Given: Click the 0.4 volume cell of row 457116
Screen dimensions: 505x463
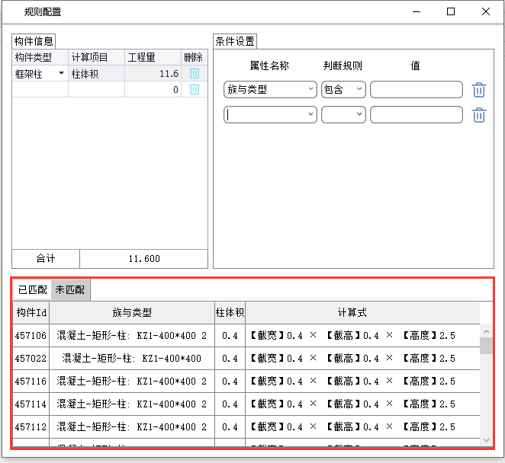Looking at the screenshot, I should 230,382.
